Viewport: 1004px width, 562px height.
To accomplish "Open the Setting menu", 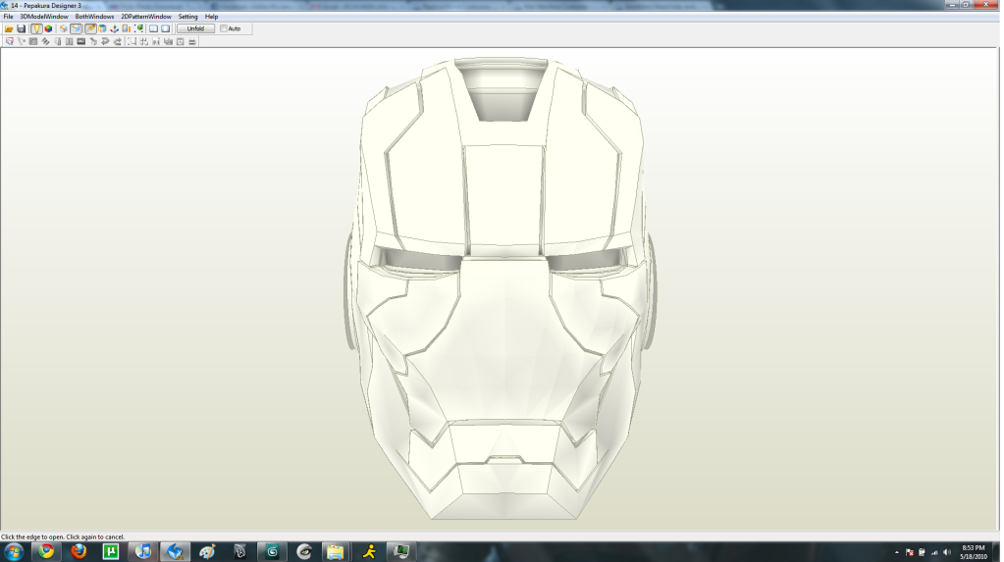I will pos(187,17).
